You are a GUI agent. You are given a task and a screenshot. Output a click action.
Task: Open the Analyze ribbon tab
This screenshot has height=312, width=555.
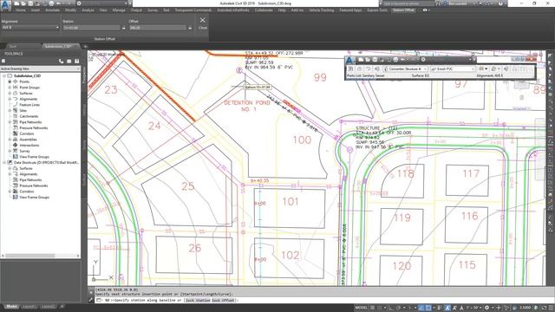pyautogui.click(x=88, y=10)
